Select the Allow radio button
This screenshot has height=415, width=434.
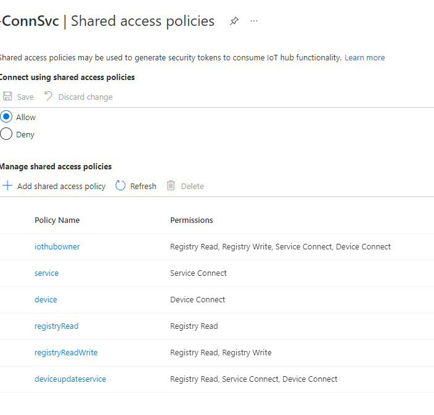pos(6,117)
